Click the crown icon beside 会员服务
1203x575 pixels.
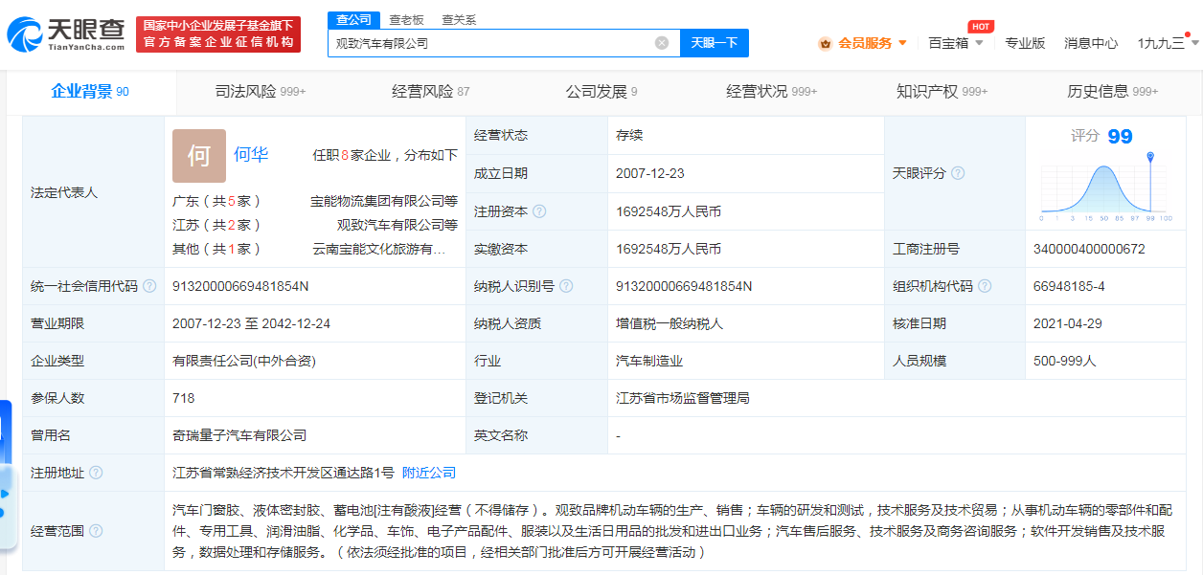pos(825,43)
